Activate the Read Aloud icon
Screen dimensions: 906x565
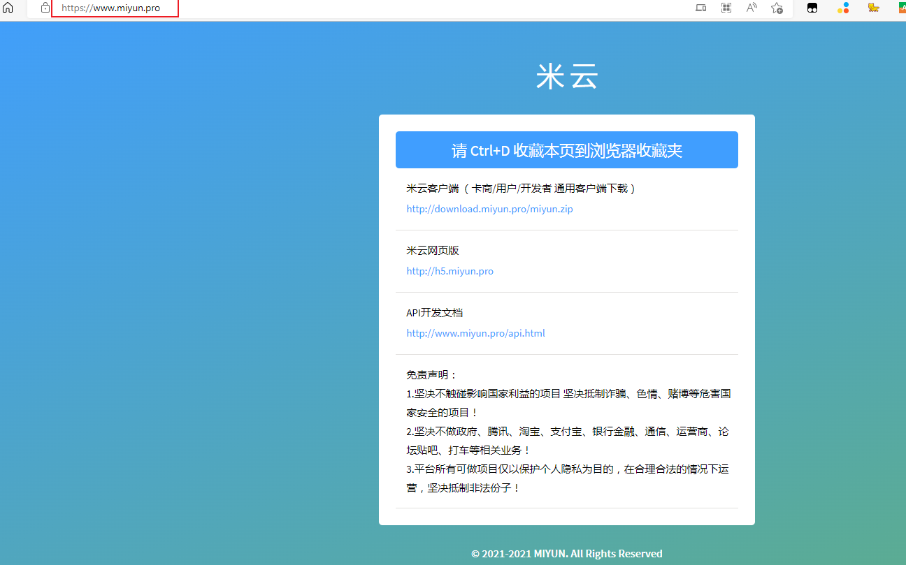[752, 8]
